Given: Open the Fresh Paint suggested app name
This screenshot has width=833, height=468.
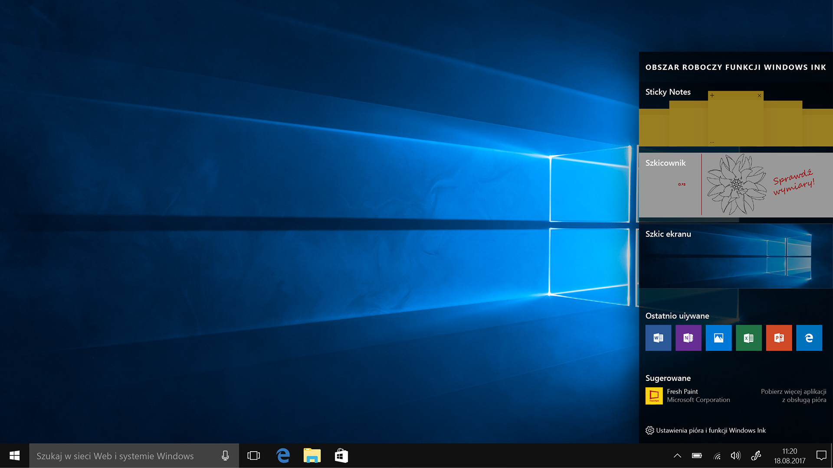Looking at the screenshot, I should (682, 391).
